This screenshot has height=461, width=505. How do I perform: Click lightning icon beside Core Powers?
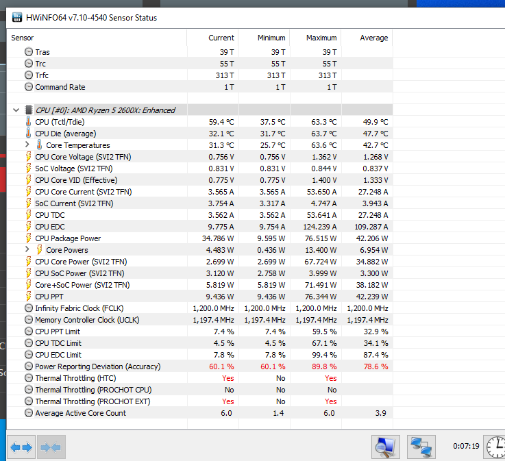(39, 250)
